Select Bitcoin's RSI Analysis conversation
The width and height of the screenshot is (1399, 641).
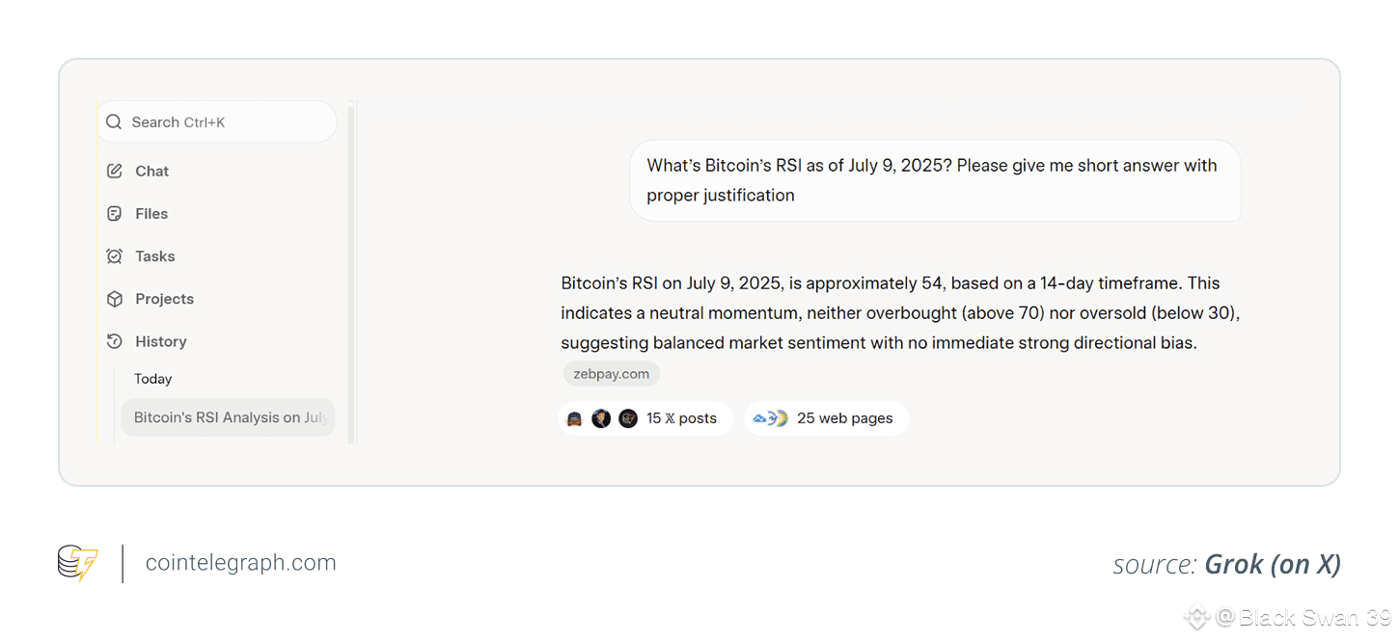click(x=228, y=417)
